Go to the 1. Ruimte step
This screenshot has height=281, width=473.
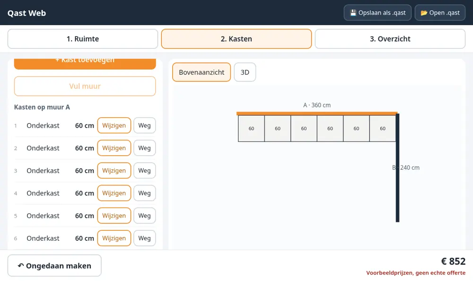83,39
